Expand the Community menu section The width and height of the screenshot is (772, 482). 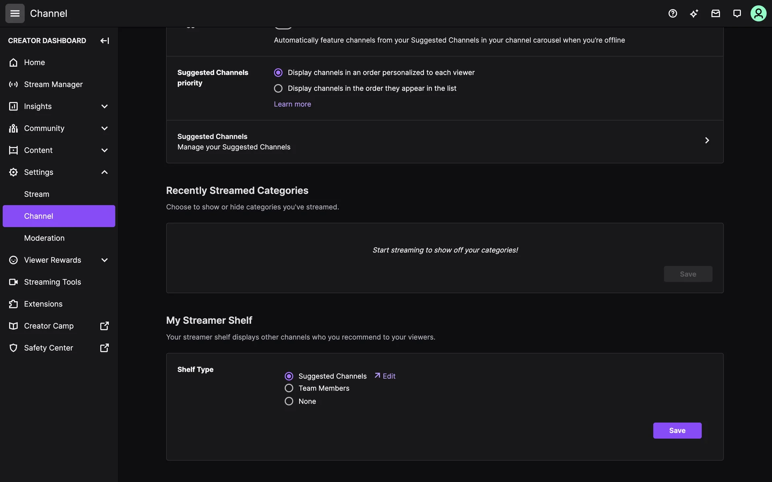click(105, 128)
